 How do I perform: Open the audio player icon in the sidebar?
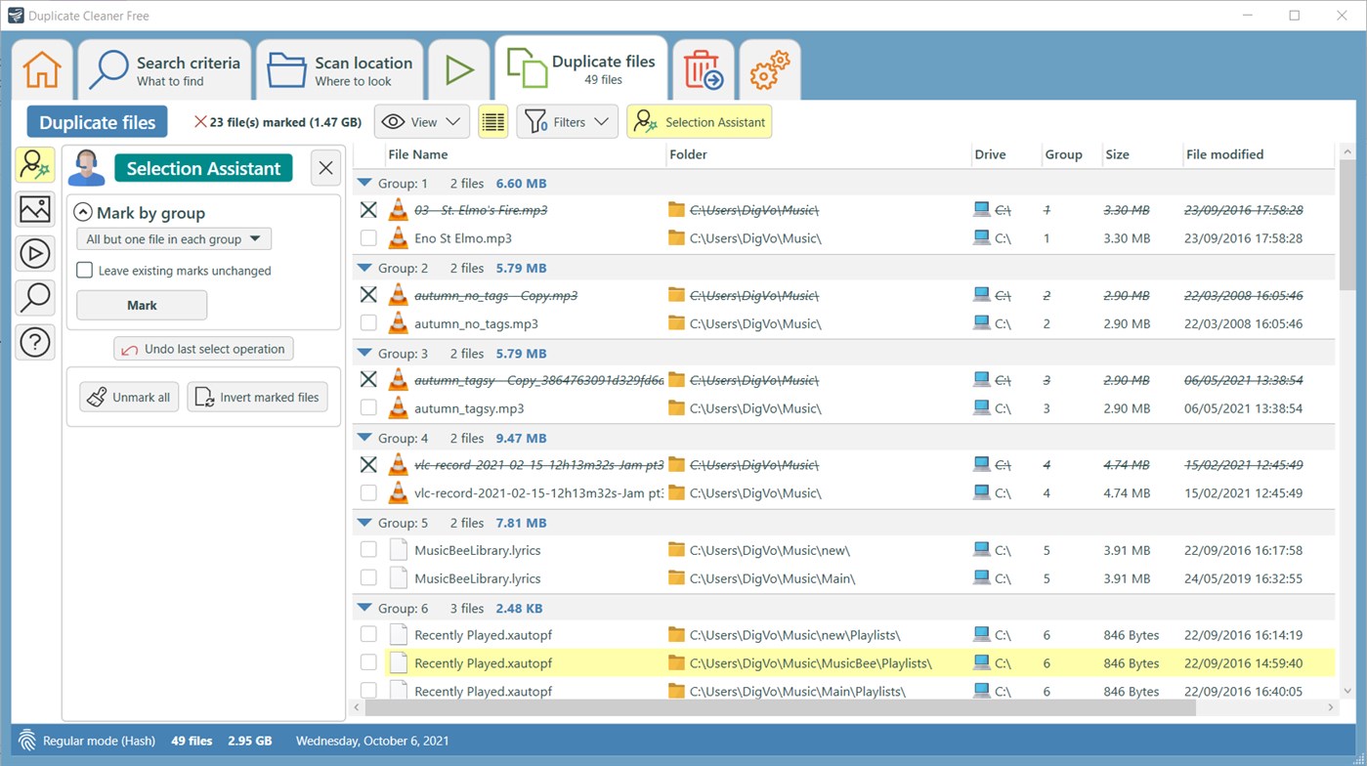click(x=34, y=253)
